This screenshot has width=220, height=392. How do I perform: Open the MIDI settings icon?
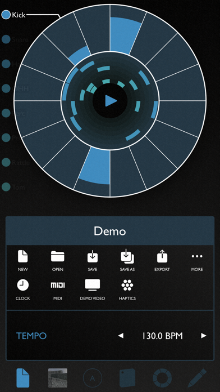point(58,285)
